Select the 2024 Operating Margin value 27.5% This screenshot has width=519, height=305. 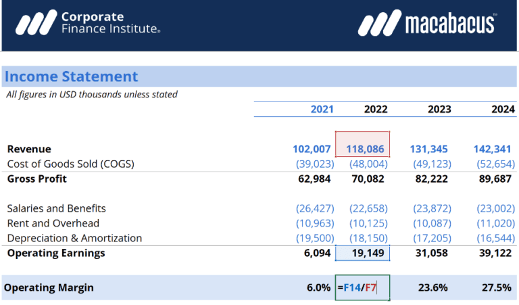pos(496,287)
